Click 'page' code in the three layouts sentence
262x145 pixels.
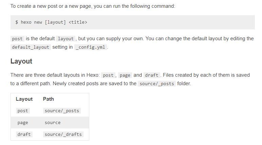tap(125, 75)
